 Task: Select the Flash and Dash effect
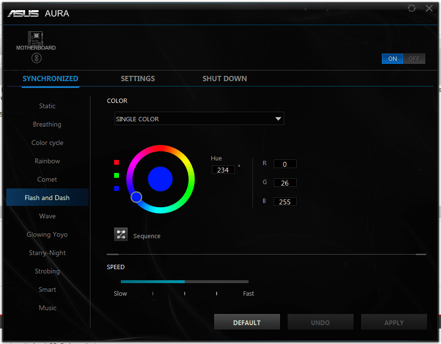pos(47,198)
